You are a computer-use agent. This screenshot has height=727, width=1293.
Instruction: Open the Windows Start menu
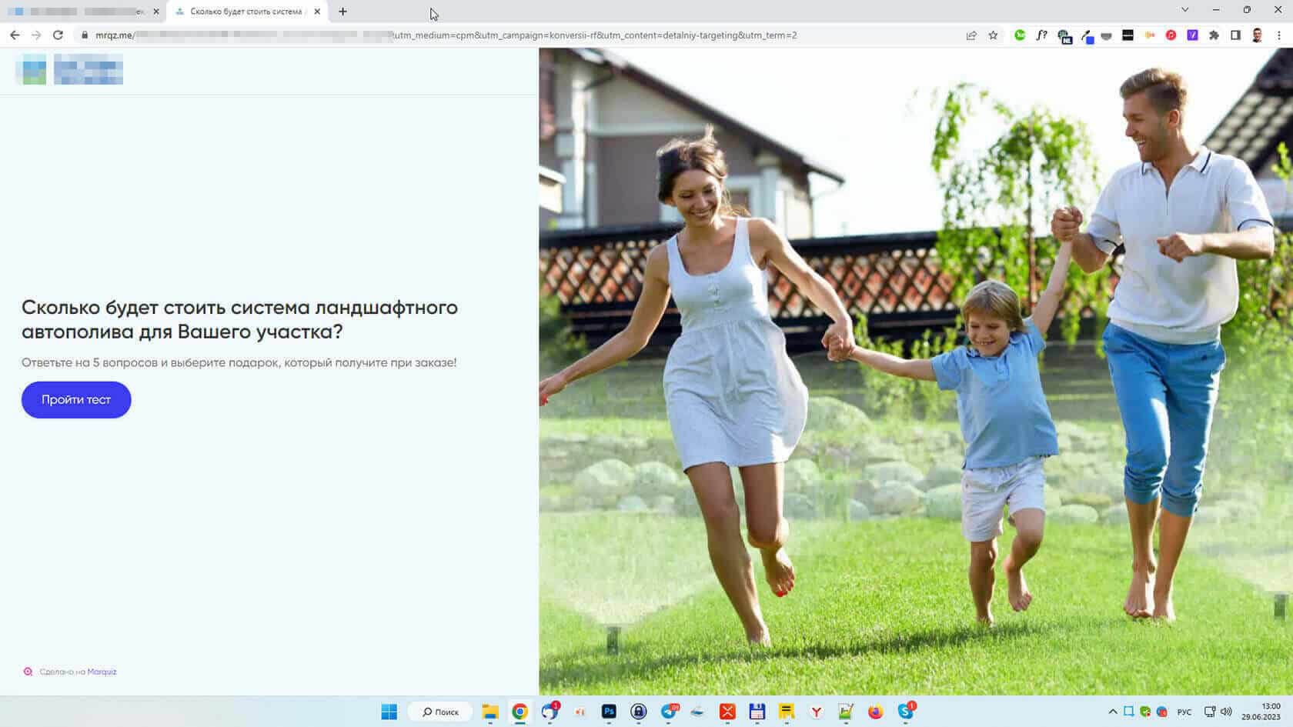tap(389, 712)
